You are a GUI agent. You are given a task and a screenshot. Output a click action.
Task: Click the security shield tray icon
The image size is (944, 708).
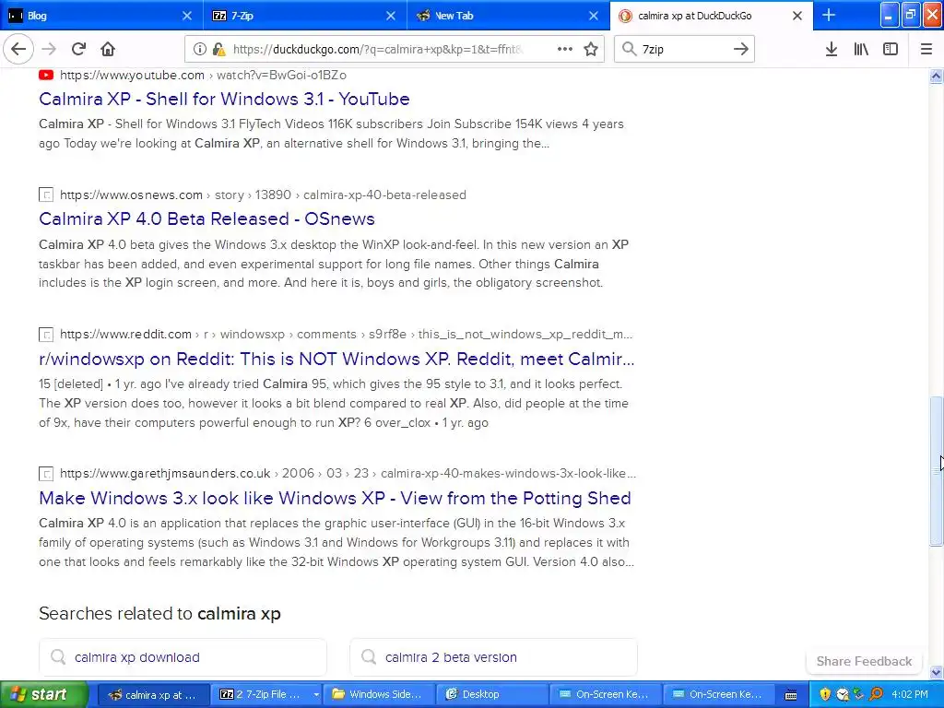825,694
